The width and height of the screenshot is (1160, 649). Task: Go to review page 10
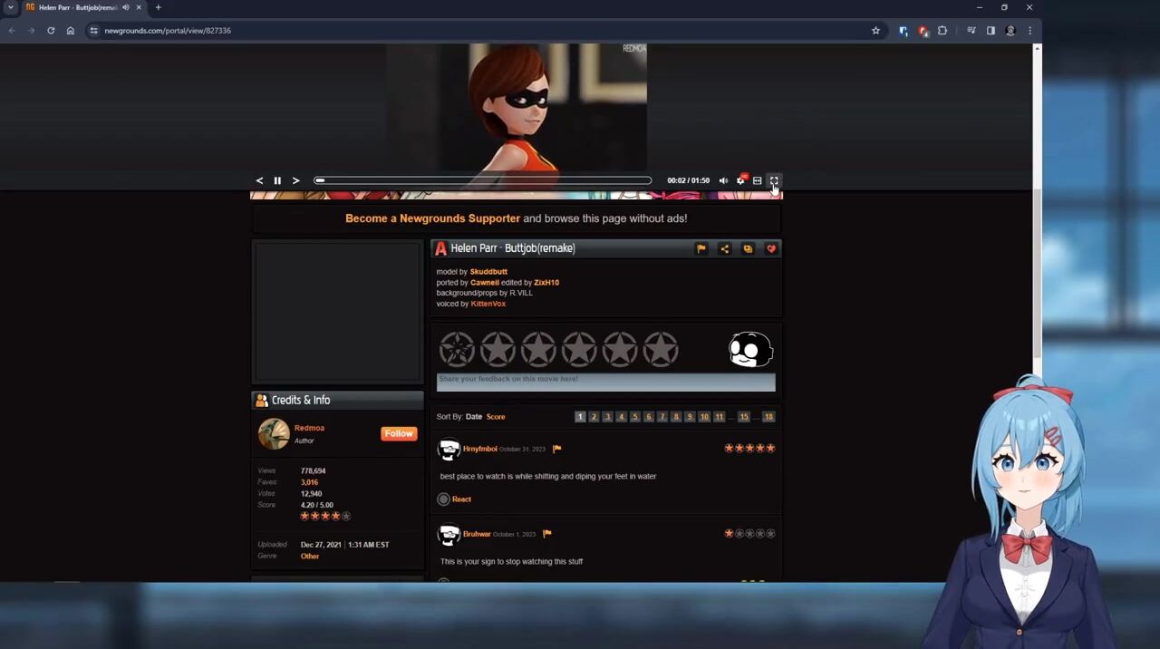(704, 417)
